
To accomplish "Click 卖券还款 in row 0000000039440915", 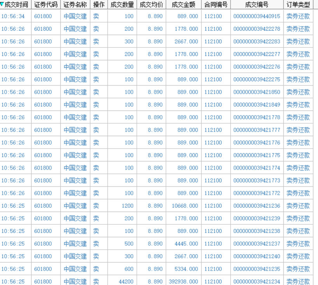I will 298,16.
